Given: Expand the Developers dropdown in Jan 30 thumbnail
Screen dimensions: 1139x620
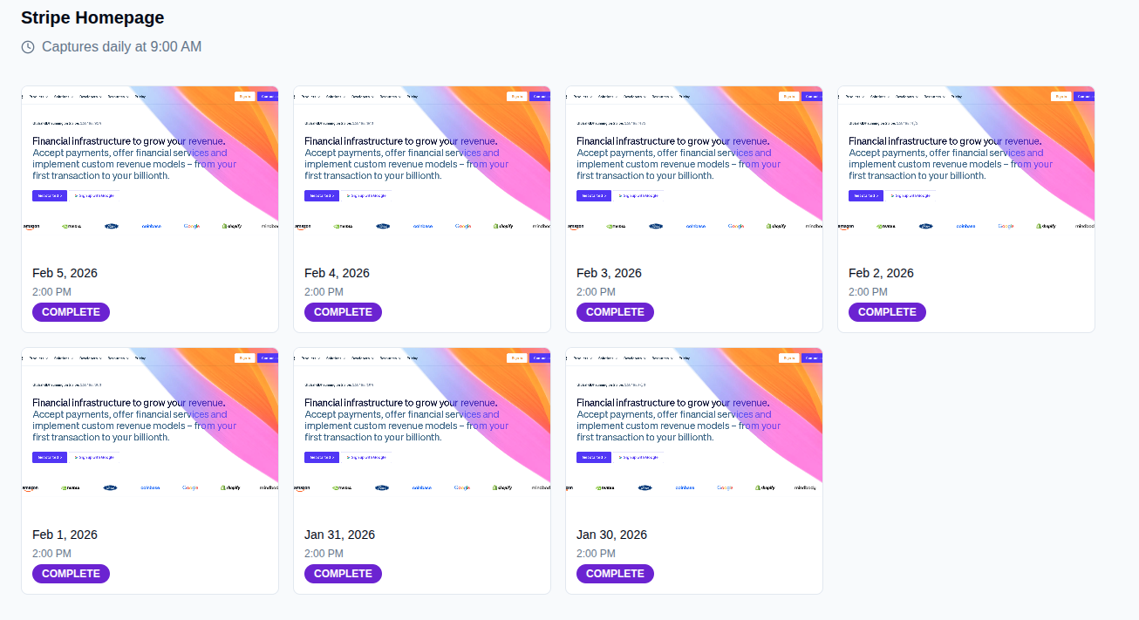Looking at the screenshot, I should [635, 358].
